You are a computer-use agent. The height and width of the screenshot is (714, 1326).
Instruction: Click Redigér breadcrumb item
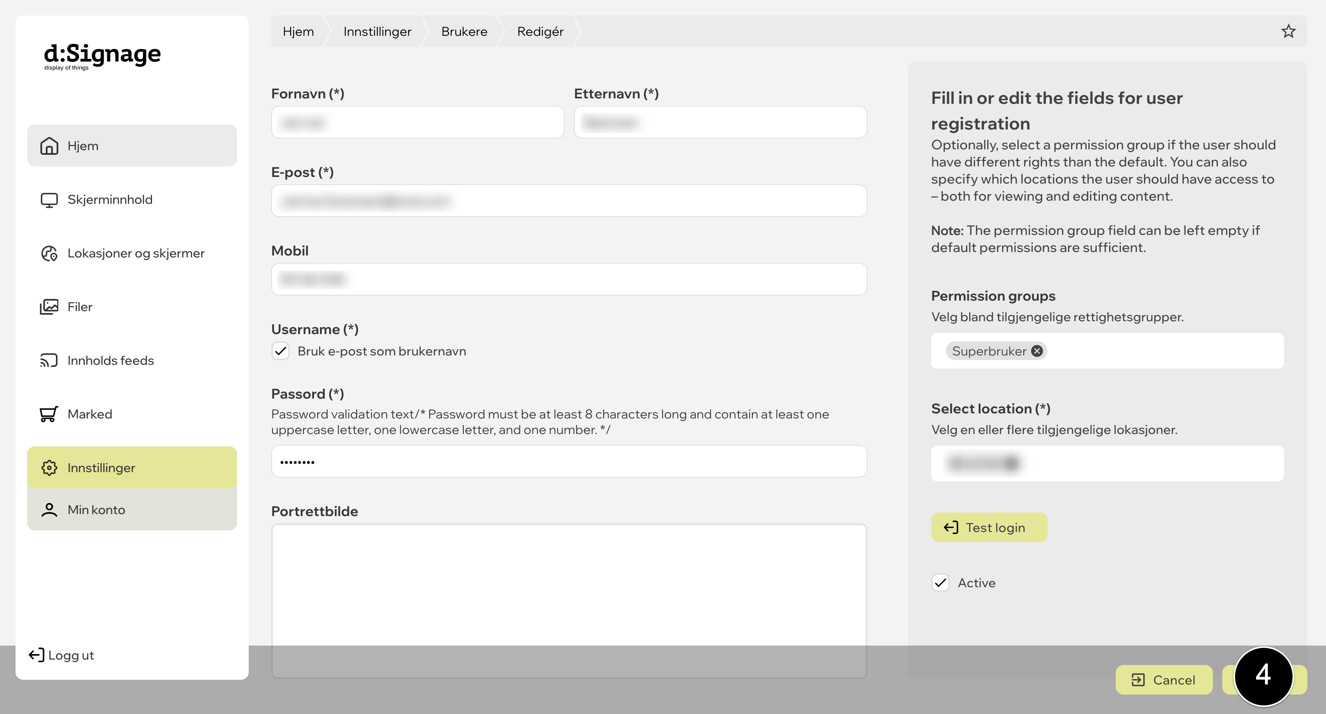540,31
